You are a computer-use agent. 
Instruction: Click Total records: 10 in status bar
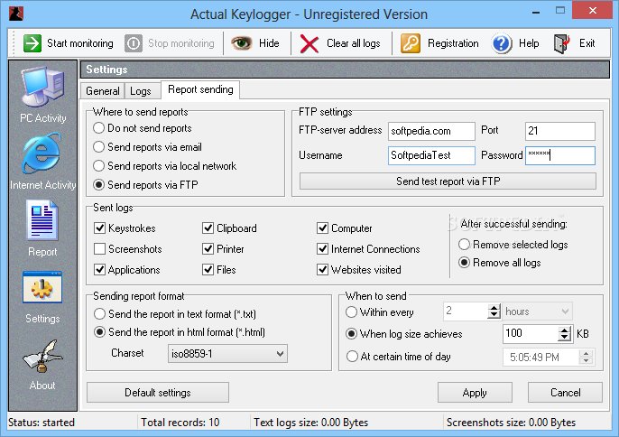click(x=180, y=423)
